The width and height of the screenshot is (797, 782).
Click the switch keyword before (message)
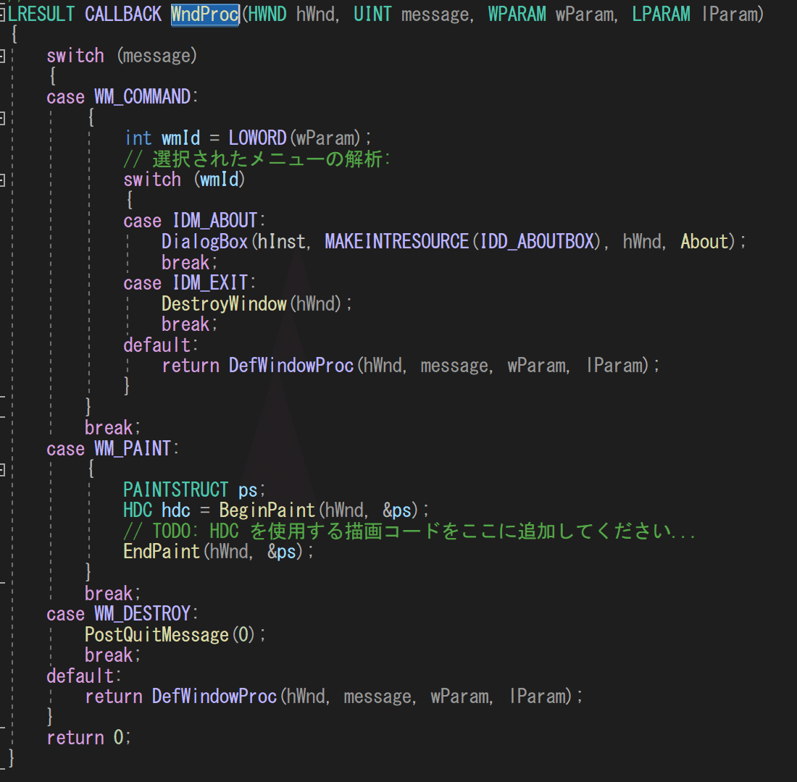[75, 56]
